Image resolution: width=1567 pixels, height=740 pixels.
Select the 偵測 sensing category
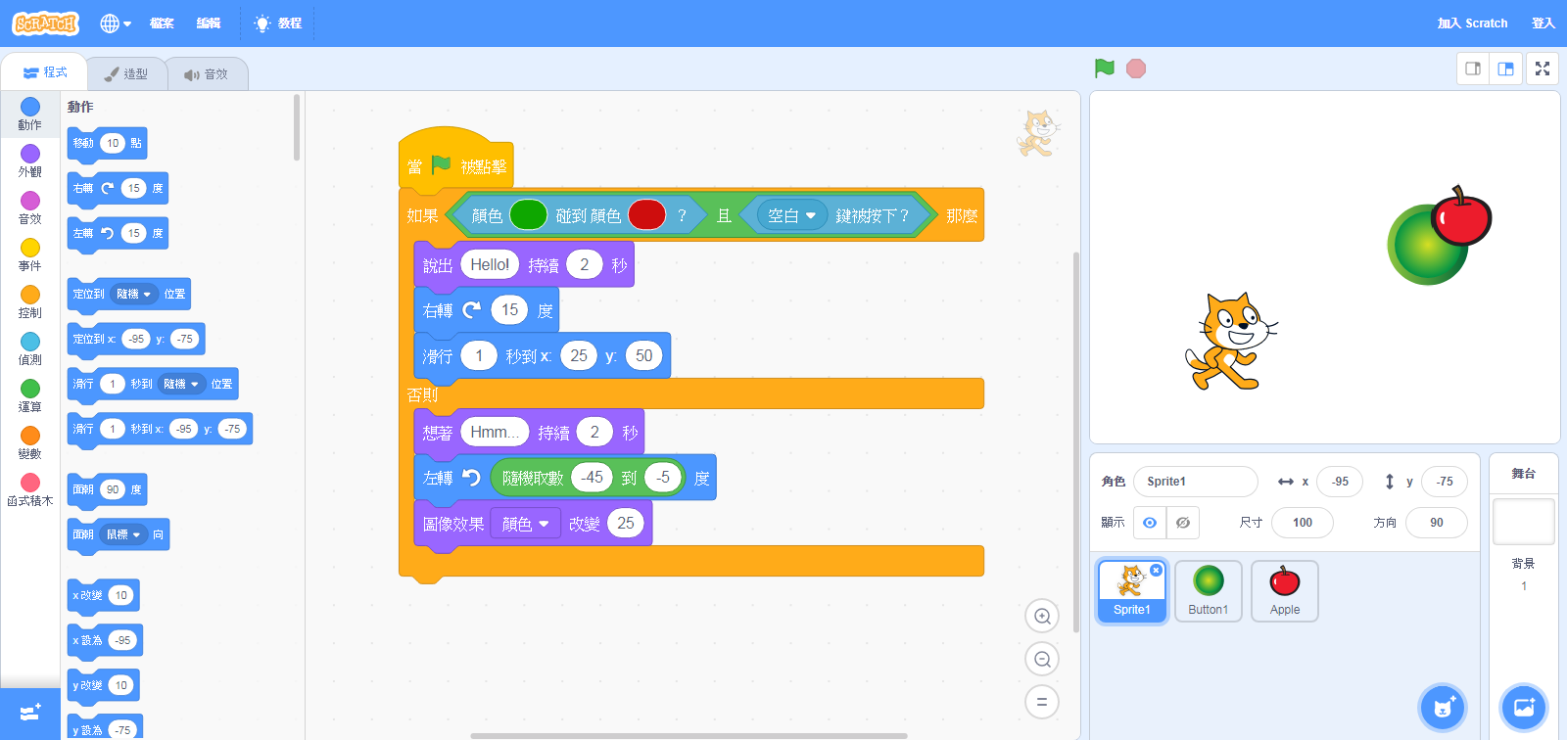point(30,348)
